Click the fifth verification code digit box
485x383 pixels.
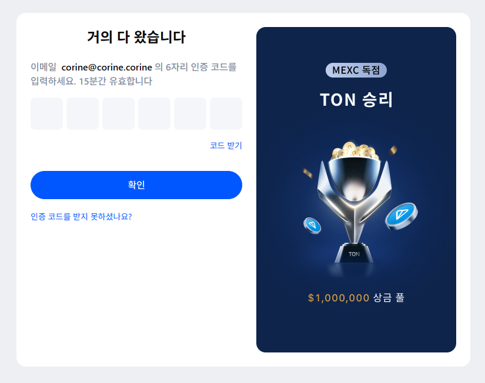point(190,114)
